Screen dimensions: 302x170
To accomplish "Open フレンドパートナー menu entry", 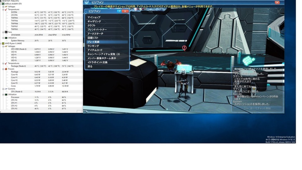I will tap(107, 30).
